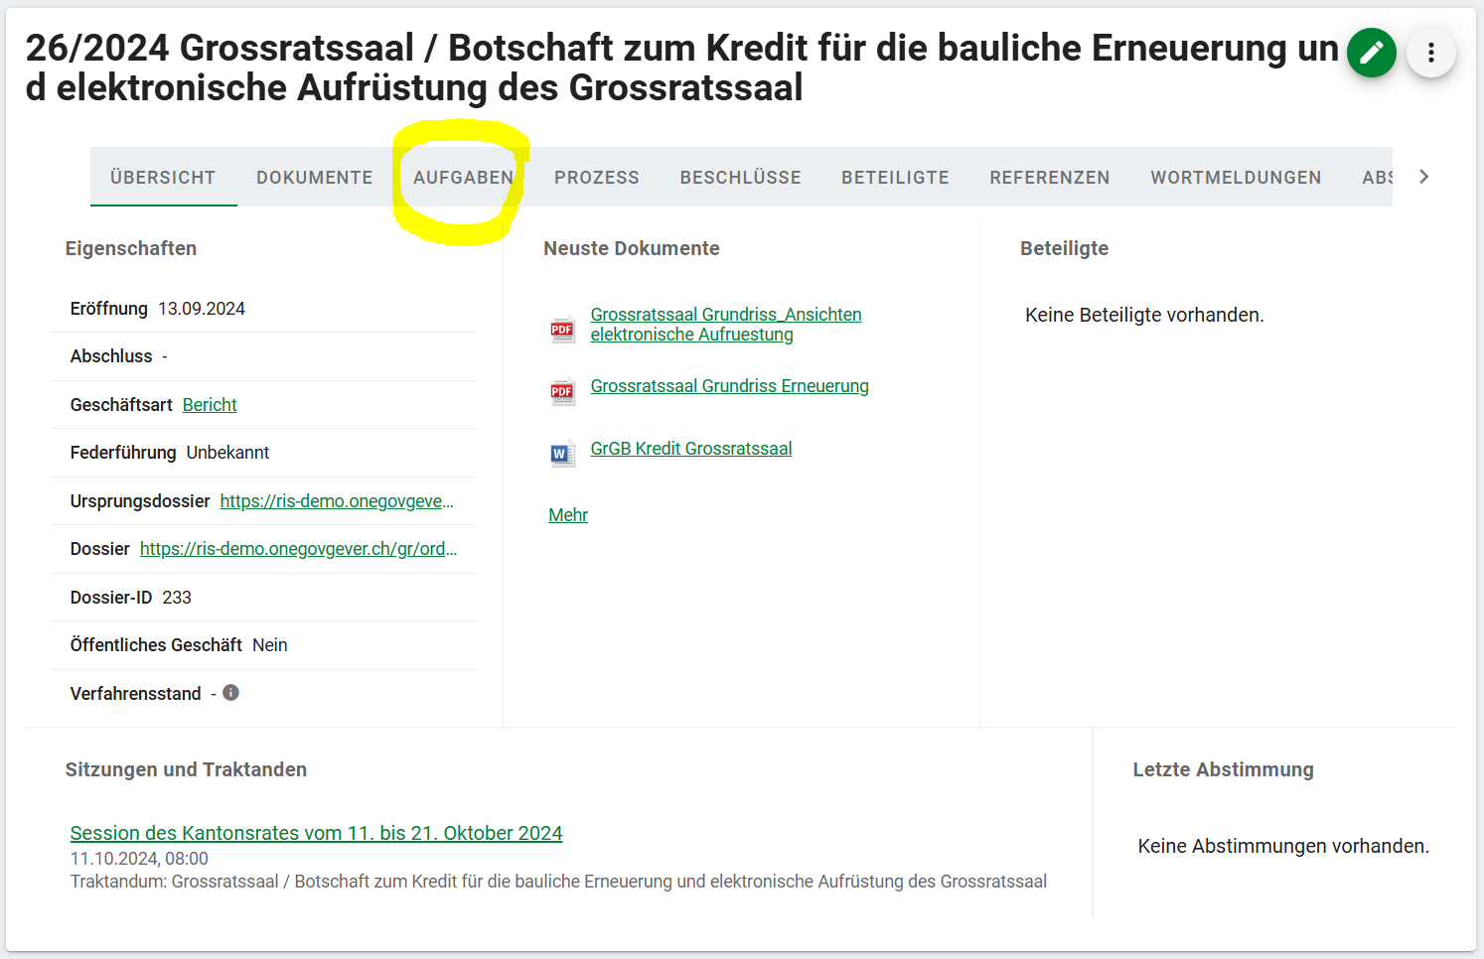Click Word icon for GrGB Kredit Grossratssaal
1484x959 pixels.
pyautogui.click(x=562, y=454)
